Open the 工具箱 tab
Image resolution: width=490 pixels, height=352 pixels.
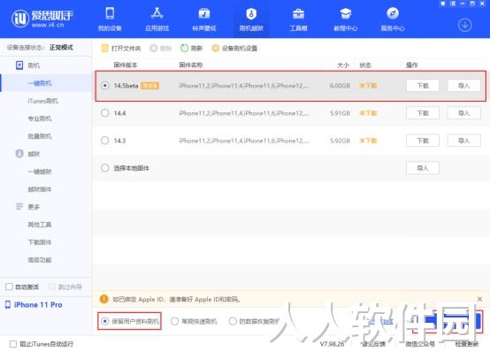click(298, 19)
